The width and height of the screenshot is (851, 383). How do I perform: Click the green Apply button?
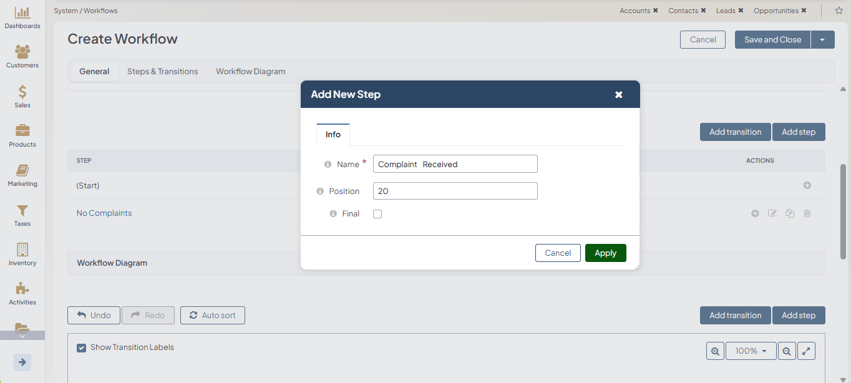(x=605, y=253)
